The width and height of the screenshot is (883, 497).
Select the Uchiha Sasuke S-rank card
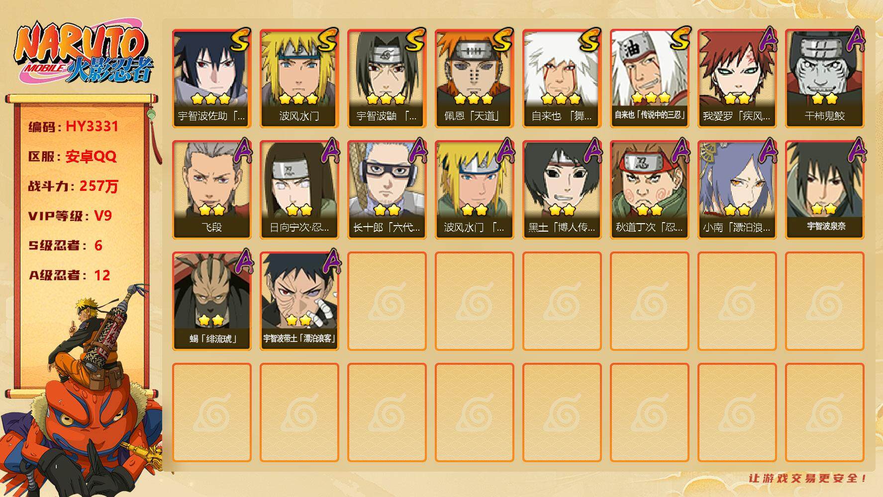click(211, 79)
